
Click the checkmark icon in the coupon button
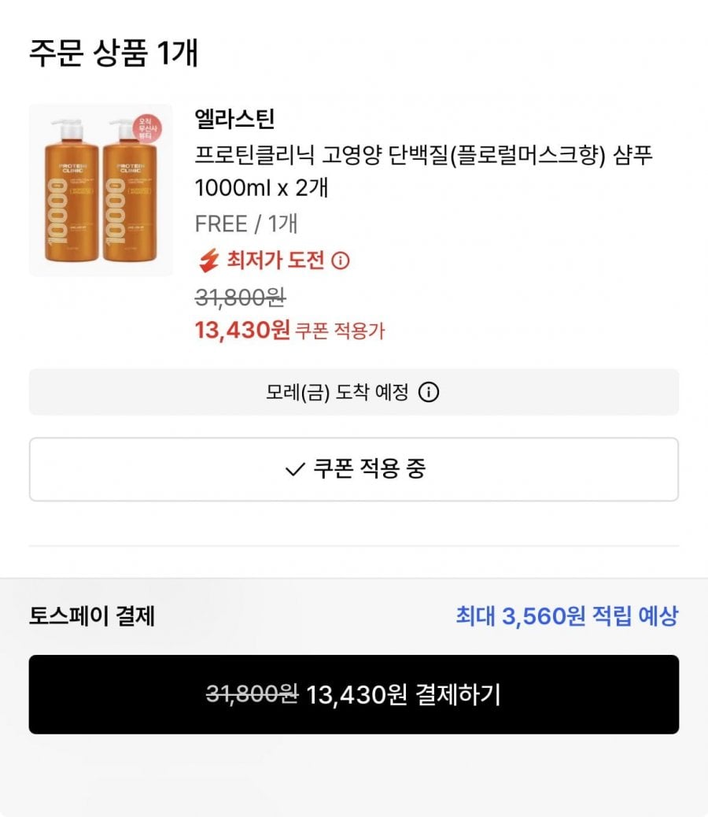pyautogui.click(x=295, y=469)
